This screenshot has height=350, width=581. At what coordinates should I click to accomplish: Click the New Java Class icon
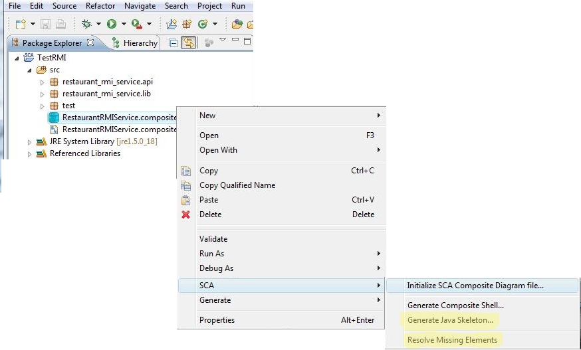tap(203, 25)
